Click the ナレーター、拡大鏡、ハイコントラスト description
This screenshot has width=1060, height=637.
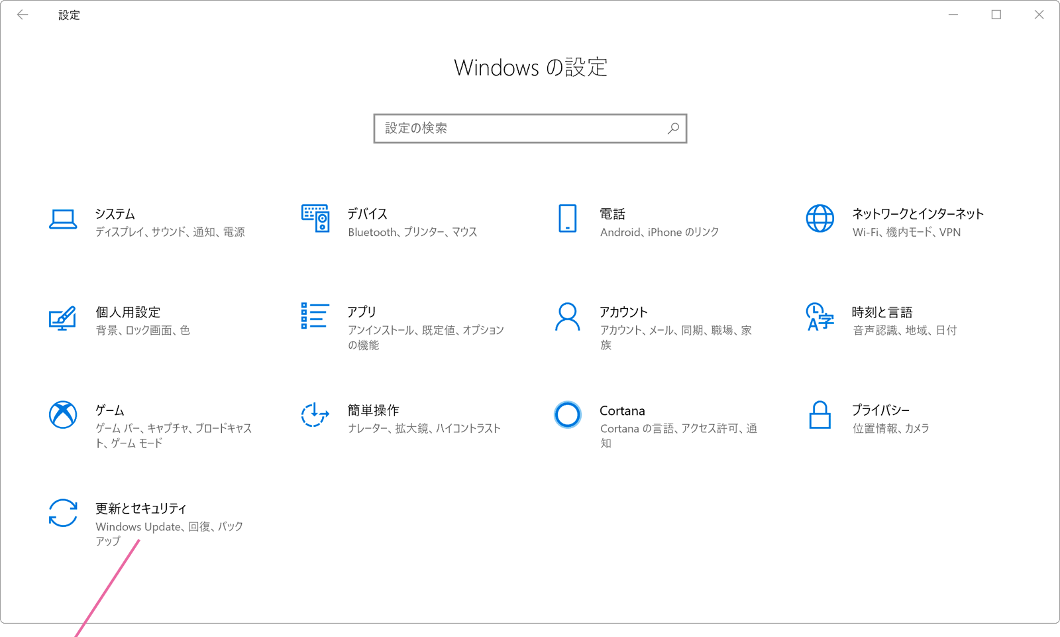tap(425, 428)
